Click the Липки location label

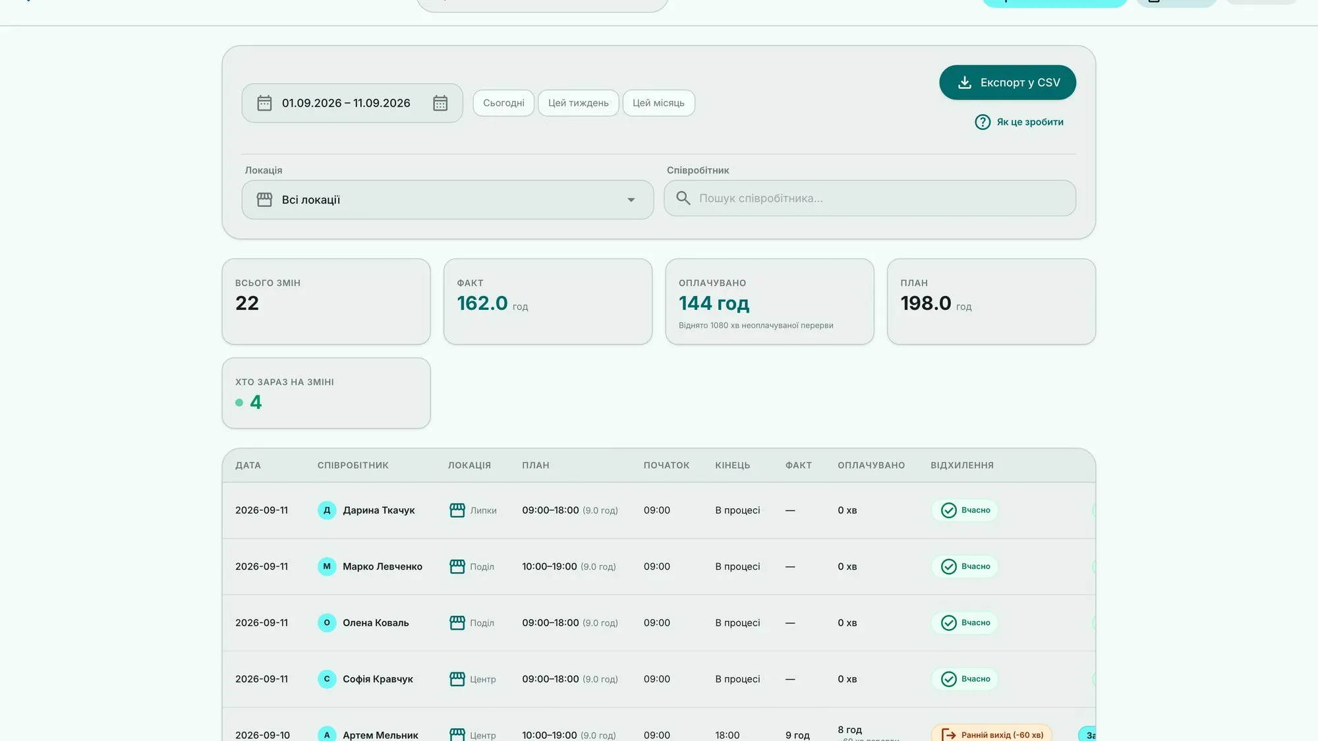point(483,510)
